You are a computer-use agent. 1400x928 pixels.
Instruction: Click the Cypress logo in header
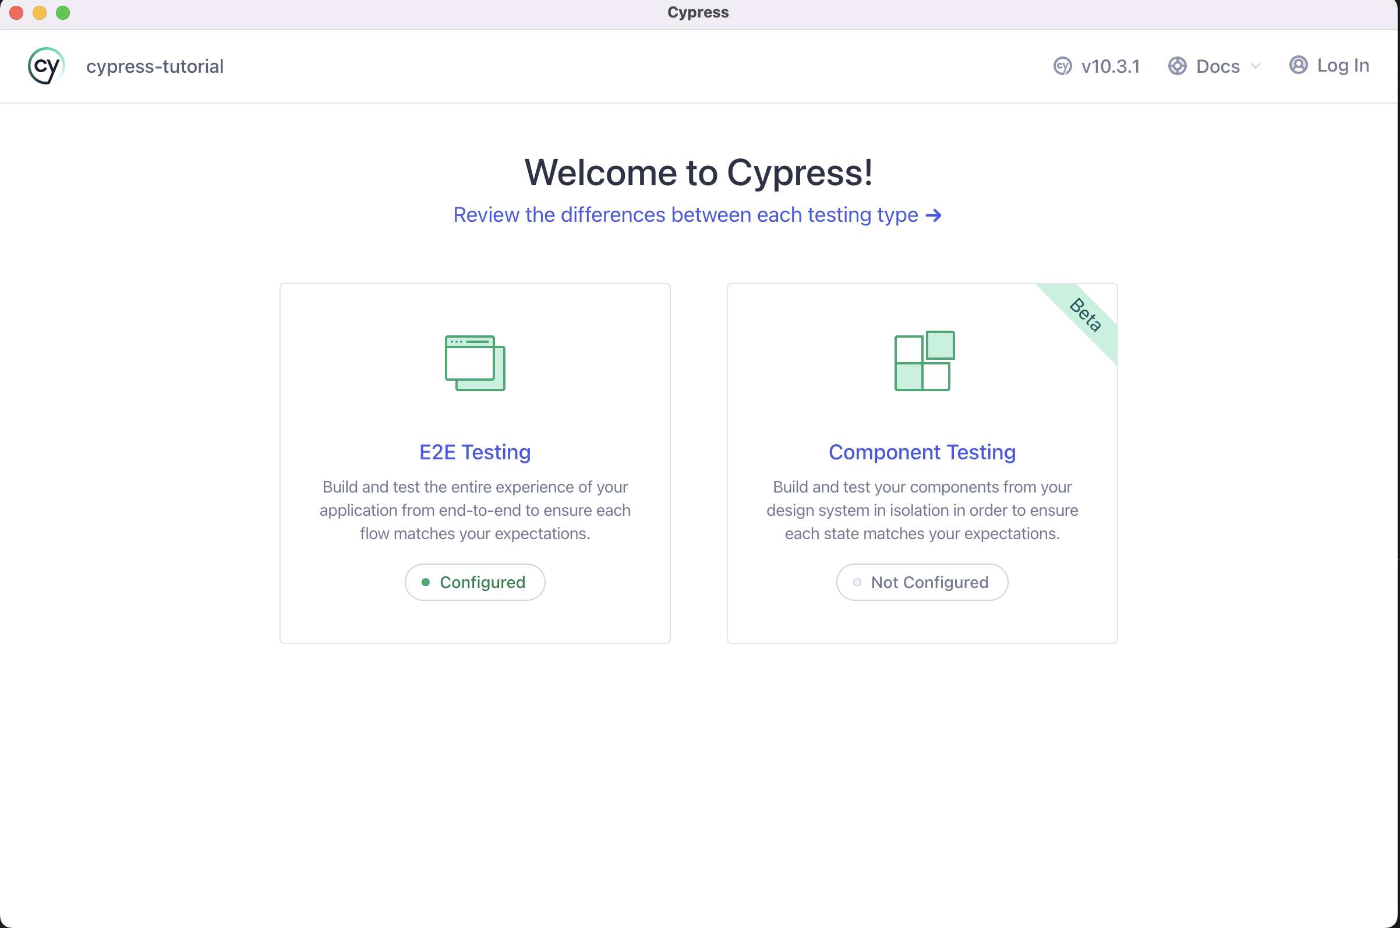46,66
